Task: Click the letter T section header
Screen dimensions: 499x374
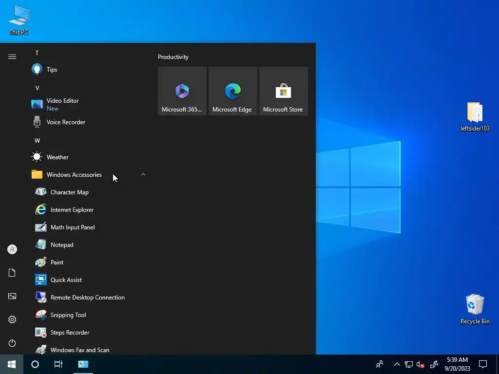Action: (37, 53)
